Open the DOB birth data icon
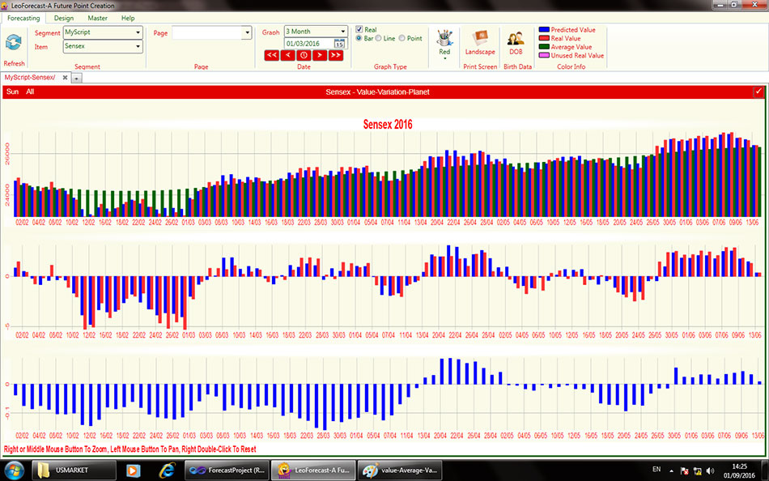Image resolution: width=769 pixels, height=481 pixels. point(516,38)
